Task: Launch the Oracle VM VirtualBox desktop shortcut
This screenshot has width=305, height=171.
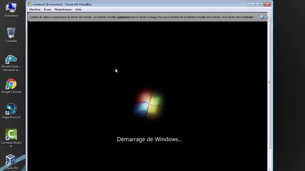Action: tap(10, 162)
